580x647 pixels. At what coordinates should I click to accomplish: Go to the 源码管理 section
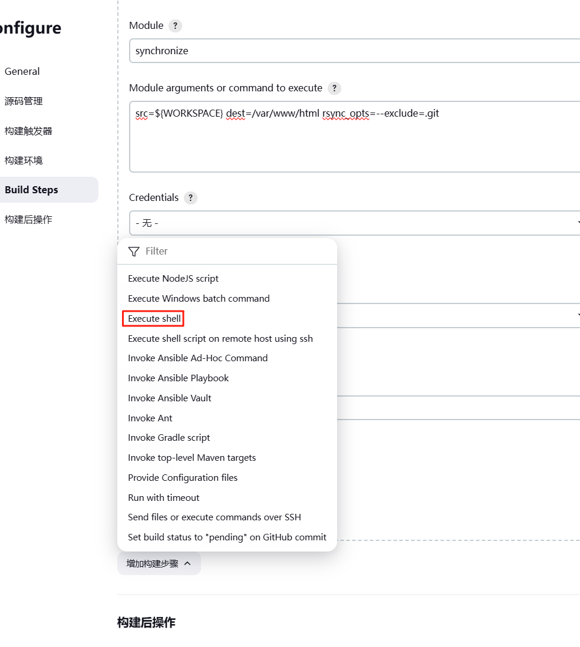point(24,101)
